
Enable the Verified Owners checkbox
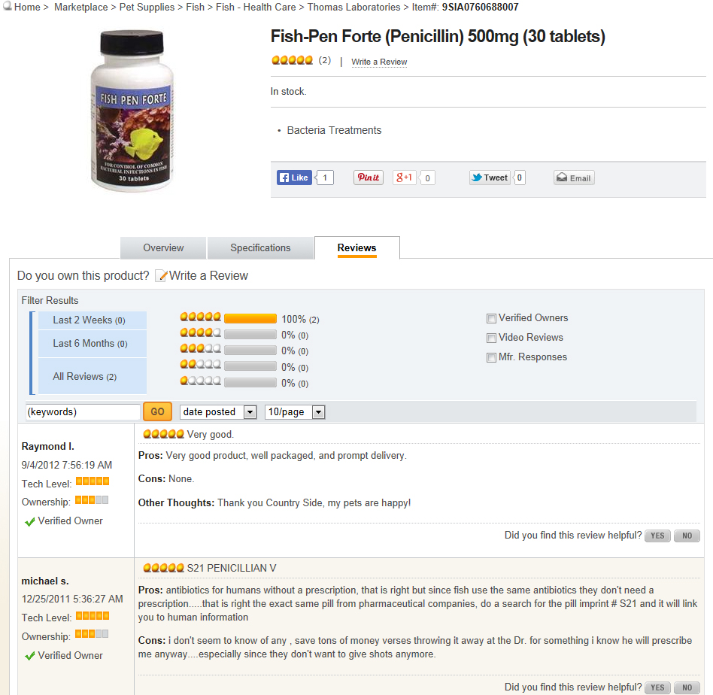(491, 318)
